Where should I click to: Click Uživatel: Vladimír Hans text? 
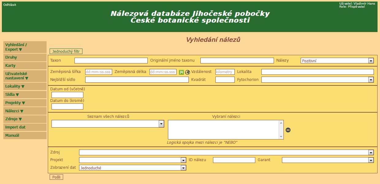357,4
